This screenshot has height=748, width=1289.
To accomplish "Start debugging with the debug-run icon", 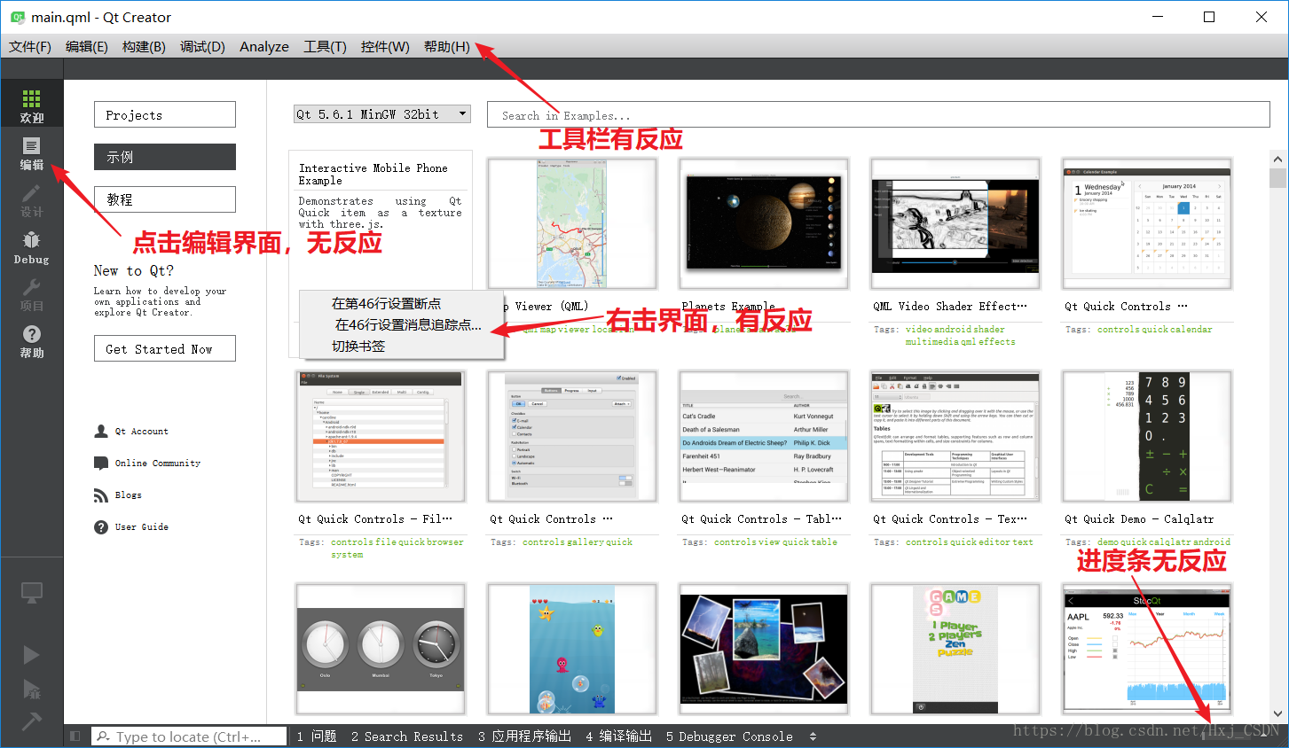I will point(31,690).
